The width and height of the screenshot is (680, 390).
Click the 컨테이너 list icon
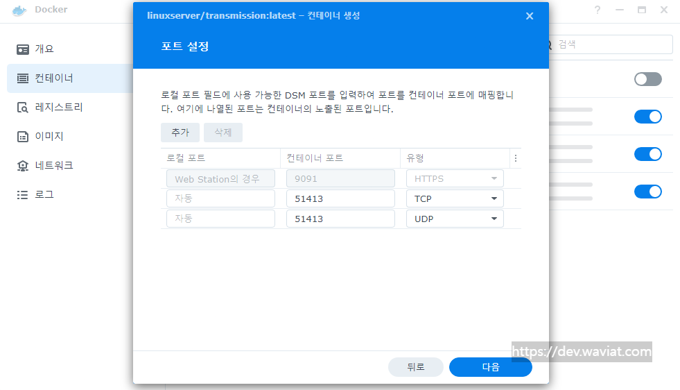point(23,78)
